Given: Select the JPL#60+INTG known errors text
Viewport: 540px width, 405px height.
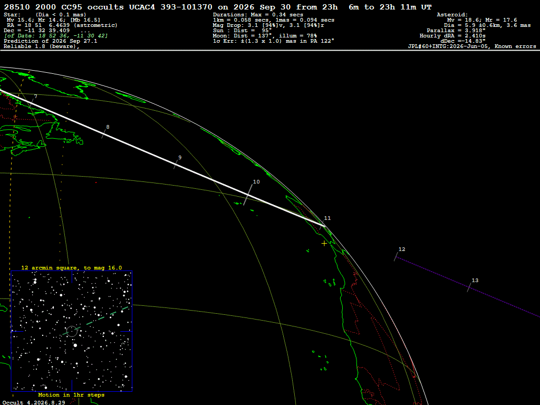Looking at the screenshot, I should 472,46.
